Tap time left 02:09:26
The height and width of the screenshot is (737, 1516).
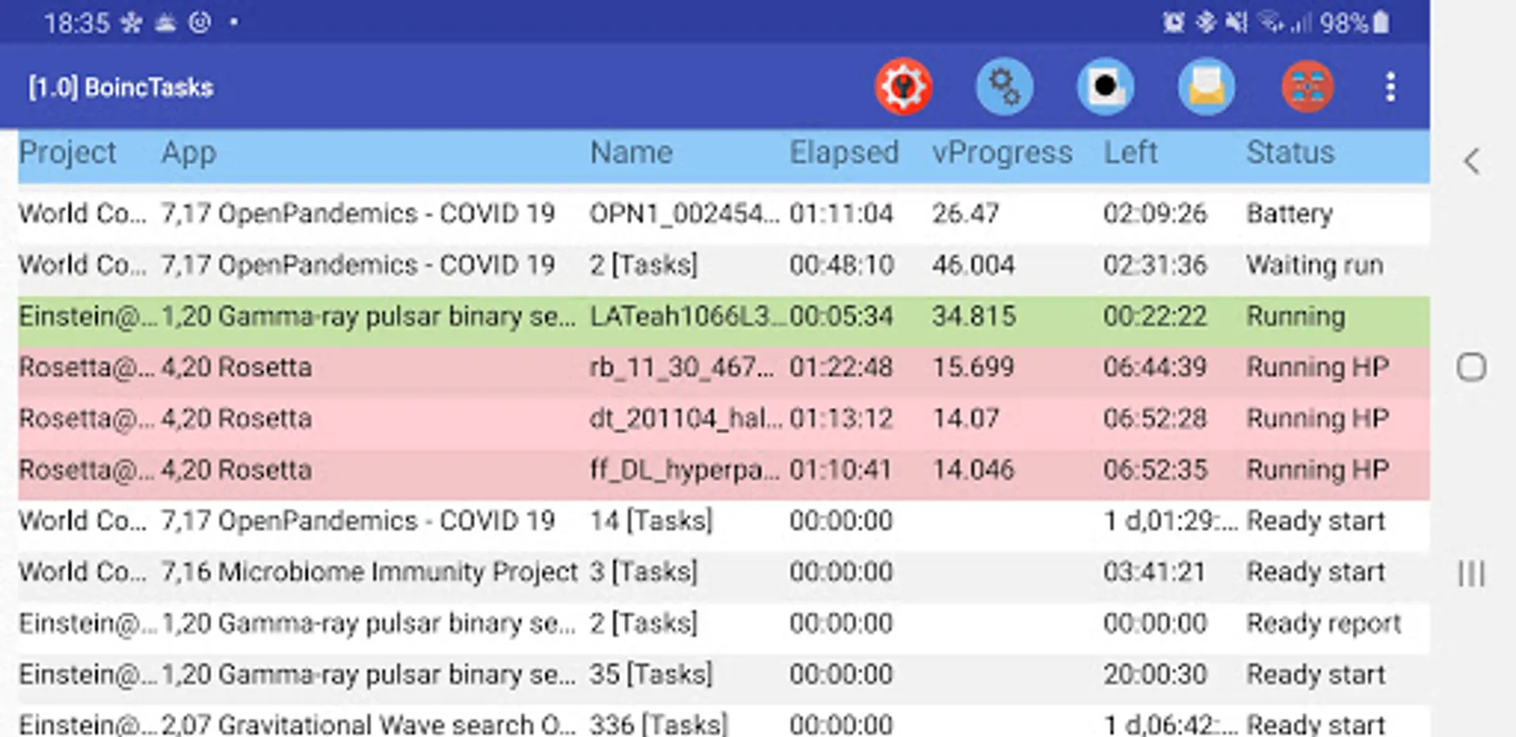[1155, 214]
